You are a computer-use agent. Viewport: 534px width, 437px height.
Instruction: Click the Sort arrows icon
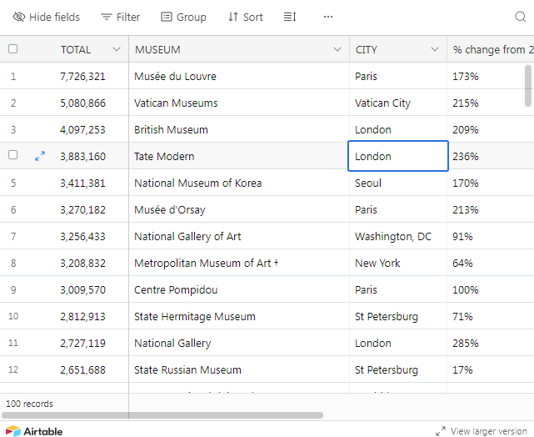(x=233, y=17)
